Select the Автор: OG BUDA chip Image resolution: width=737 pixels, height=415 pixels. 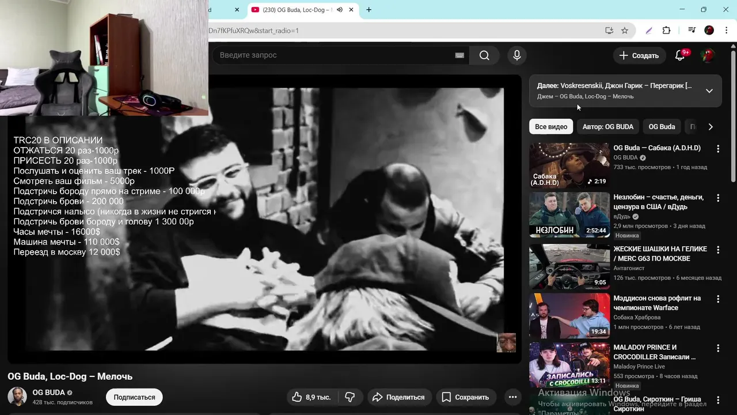[x=608, y=127]
